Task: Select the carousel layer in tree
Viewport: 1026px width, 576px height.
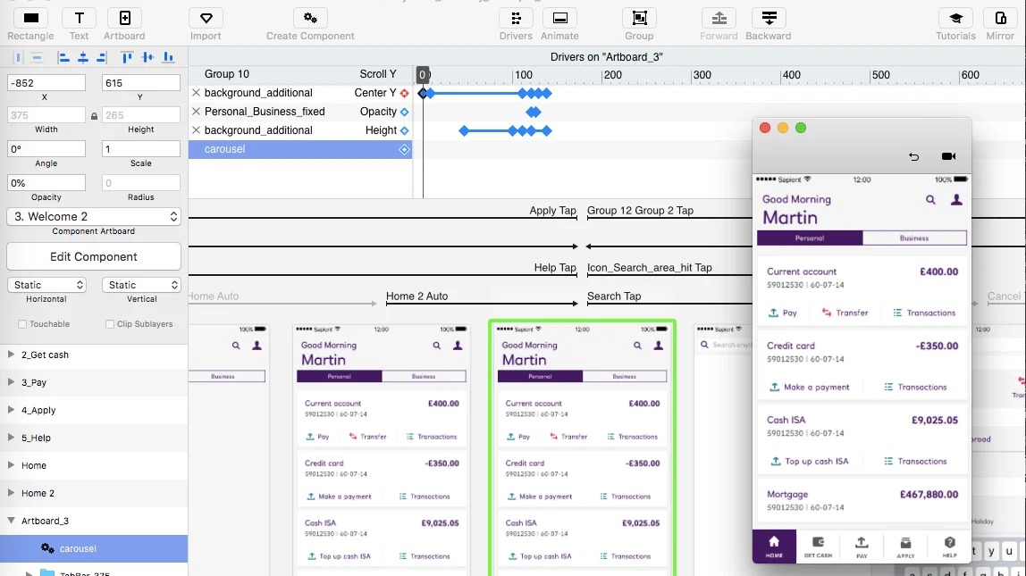Action: point(94,548)
